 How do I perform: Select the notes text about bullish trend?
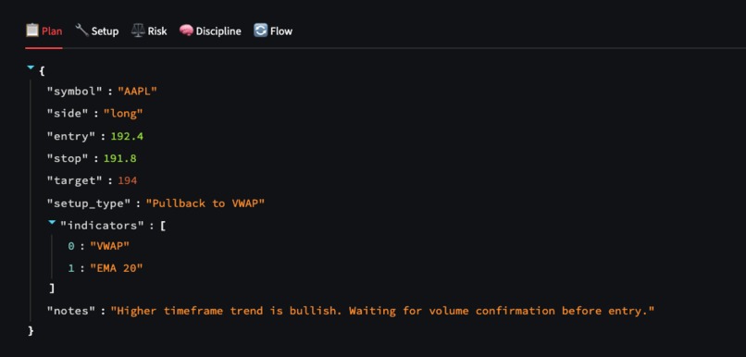coord(382,311)
